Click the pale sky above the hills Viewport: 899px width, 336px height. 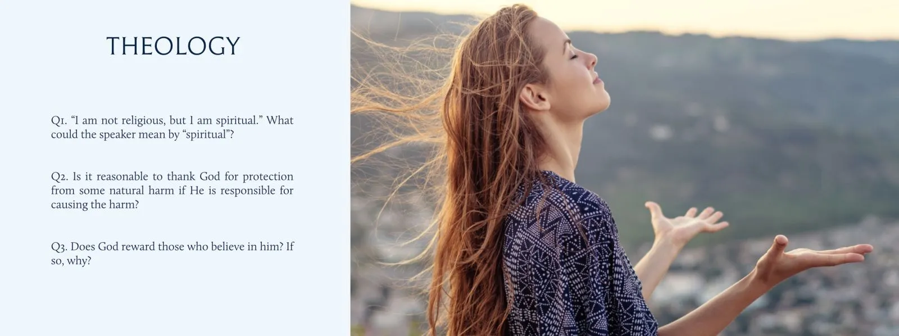[x=730, y=16]
